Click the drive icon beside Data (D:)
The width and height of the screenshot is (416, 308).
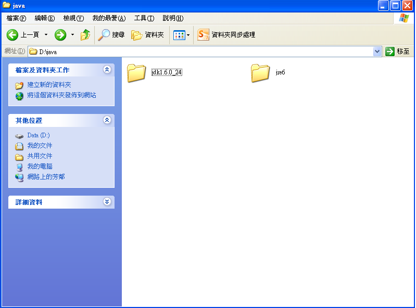pos(19,136)
